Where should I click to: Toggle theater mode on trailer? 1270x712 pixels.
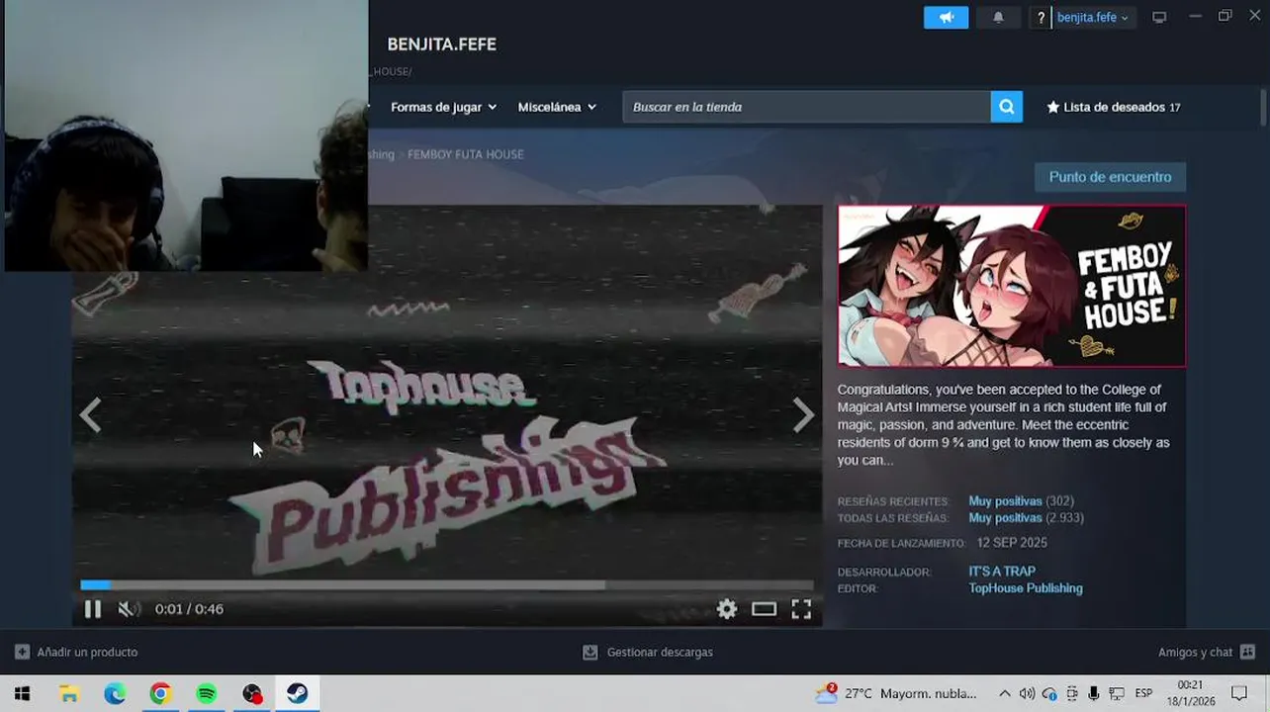(764, 609)
